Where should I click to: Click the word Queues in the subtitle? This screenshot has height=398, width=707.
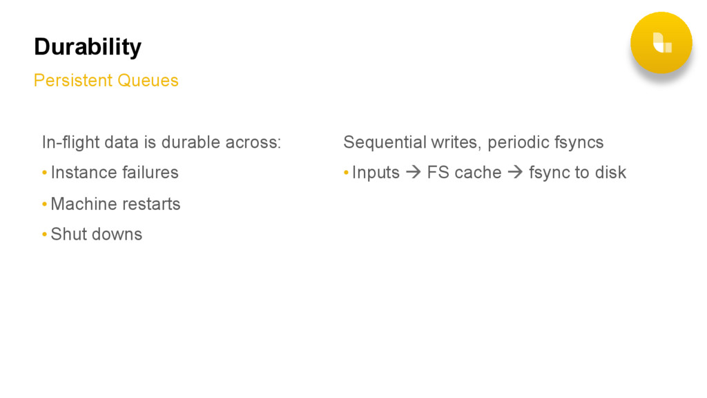(x=148, y=80)
